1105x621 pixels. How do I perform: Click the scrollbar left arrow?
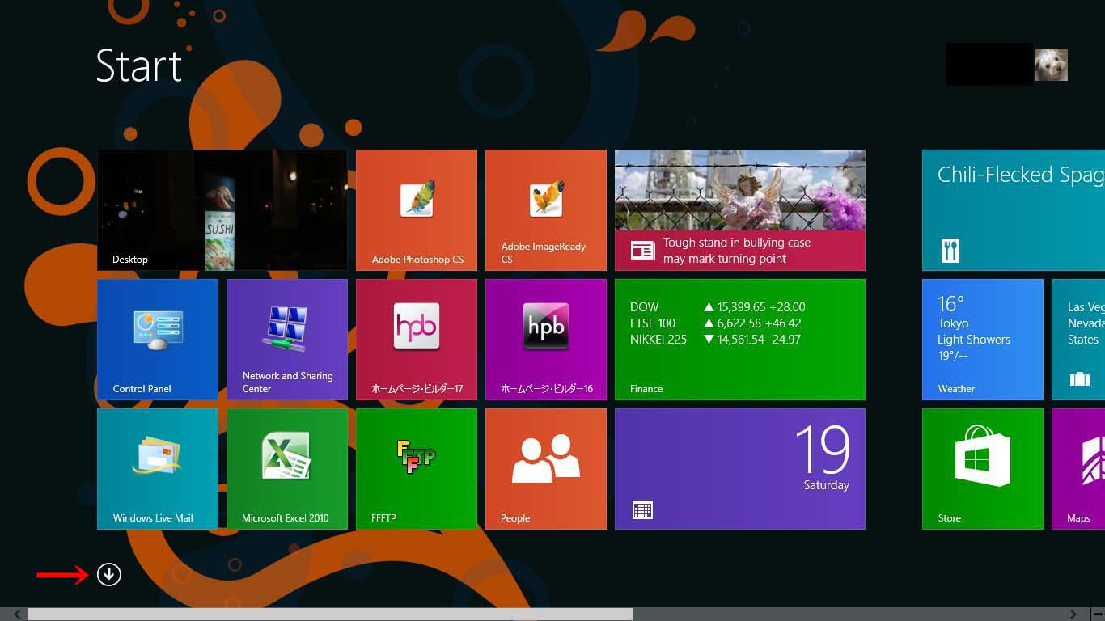tap(17, 615)
